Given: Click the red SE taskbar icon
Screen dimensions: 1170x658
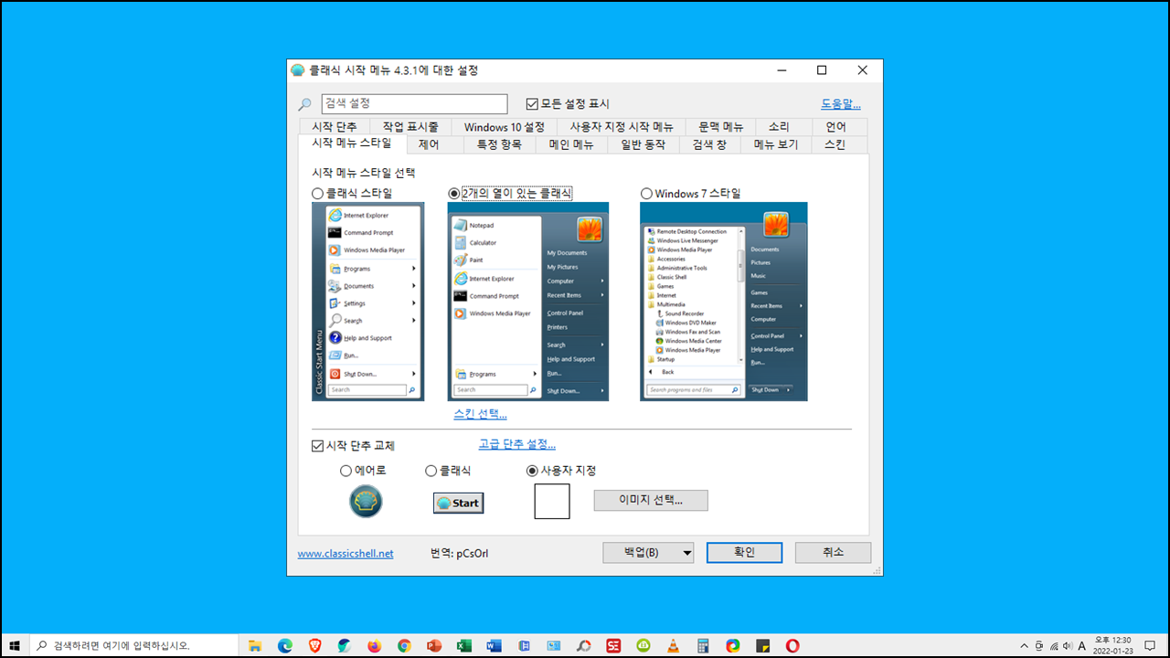Looking at the screenshot, I should [x=613, y=645].
